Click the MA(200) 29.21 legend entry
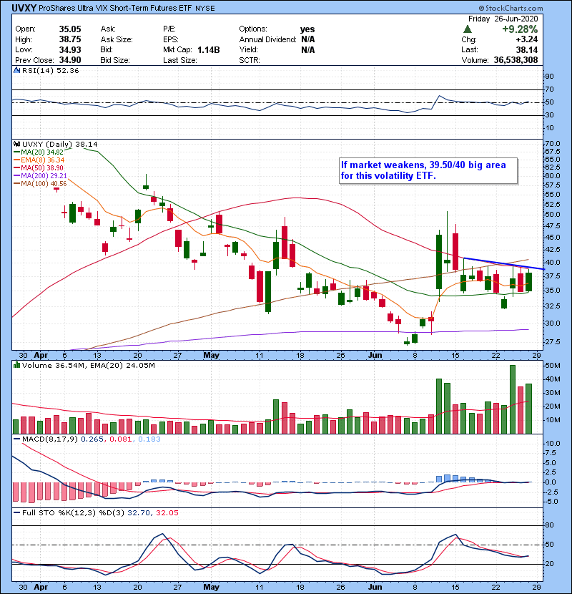 coord(40,176)
